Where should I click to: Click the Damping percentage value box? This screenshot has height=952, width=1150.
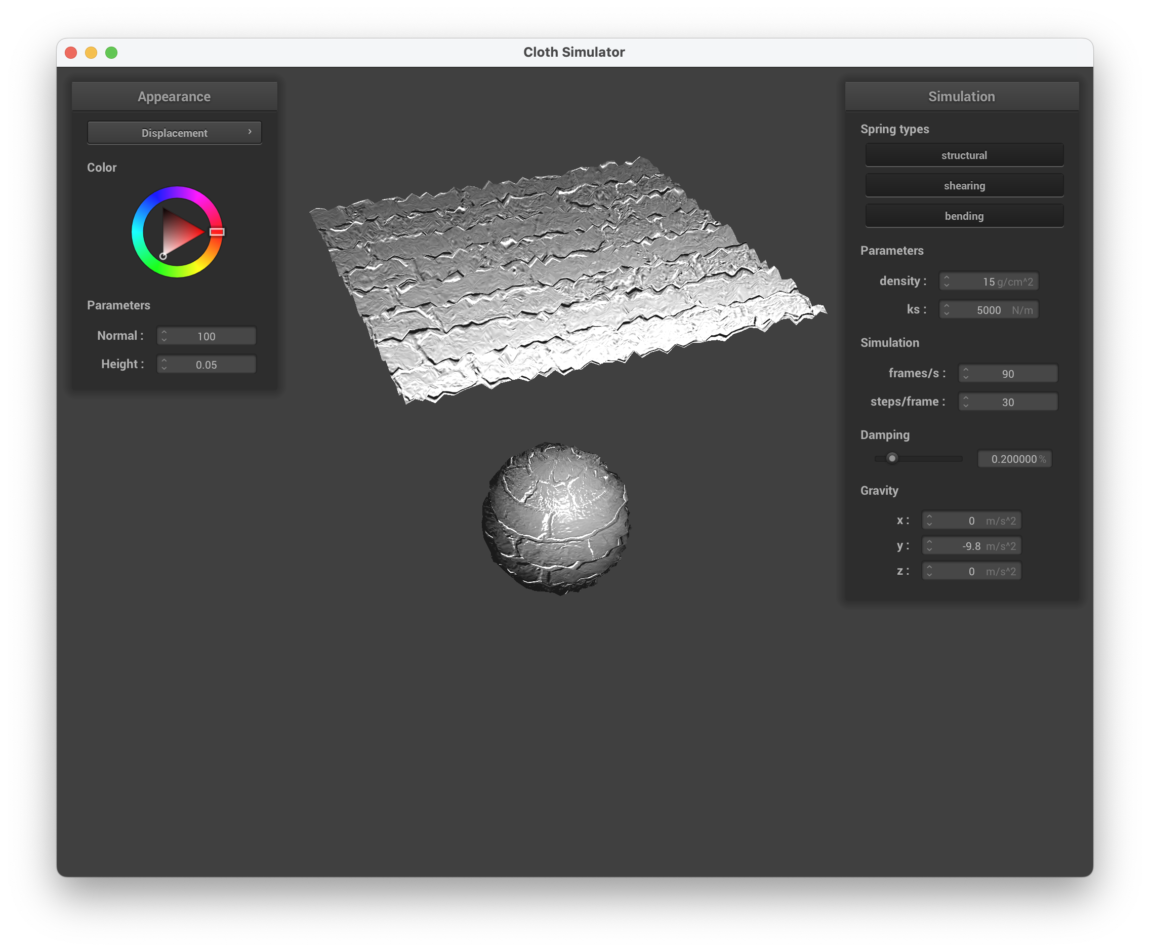(x=1014, y=459)
